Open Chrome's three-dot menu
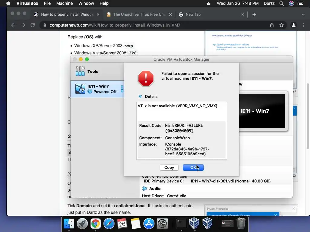 pyautogui.click(x=303, y=25)
